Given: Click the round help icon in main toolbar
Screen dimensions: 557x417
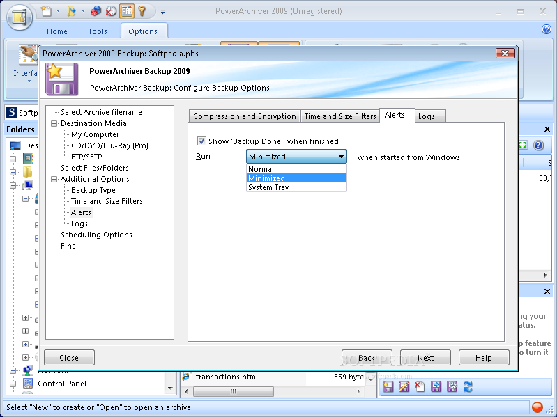Looking at the screenshot, I should click(539, 145).
